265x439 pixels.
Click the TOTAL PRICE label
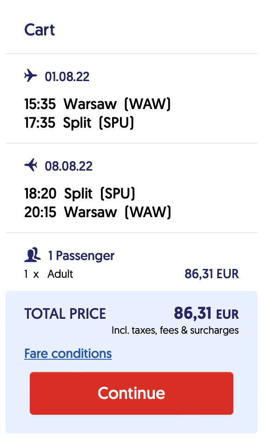click(65, 314)
